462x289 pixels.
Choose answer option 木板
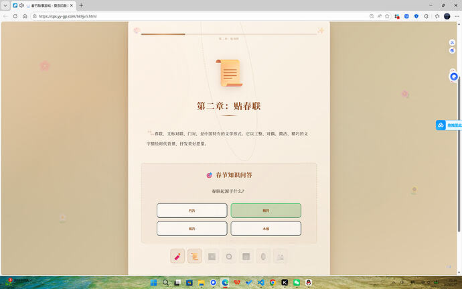(x=266, y=228)
